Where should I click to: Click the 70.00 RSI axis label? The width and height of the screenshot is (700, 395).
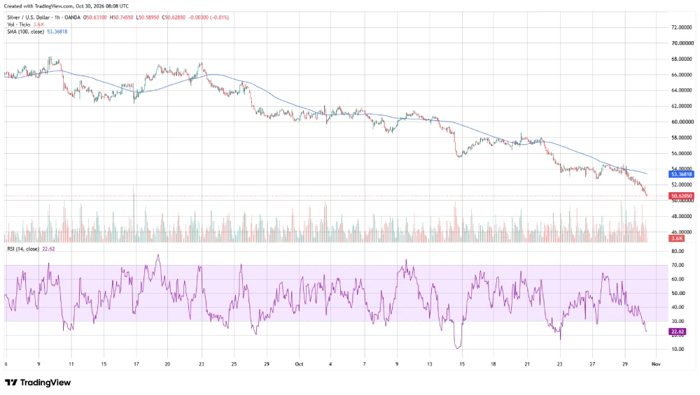(x=678, y=265)
